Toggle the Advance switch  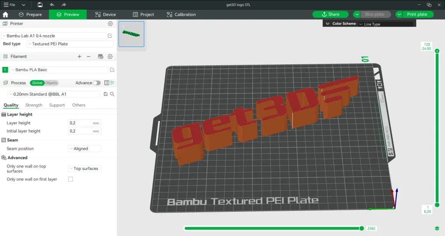pos(96,83)
